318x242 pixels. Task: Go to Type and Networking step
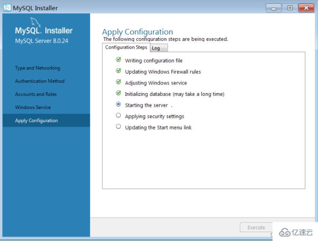pos(37,68)
